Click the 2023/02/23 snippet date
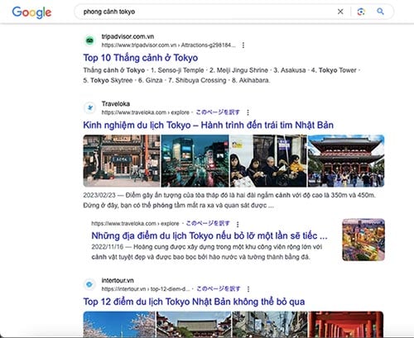414x338 pixels. (99, 195)
